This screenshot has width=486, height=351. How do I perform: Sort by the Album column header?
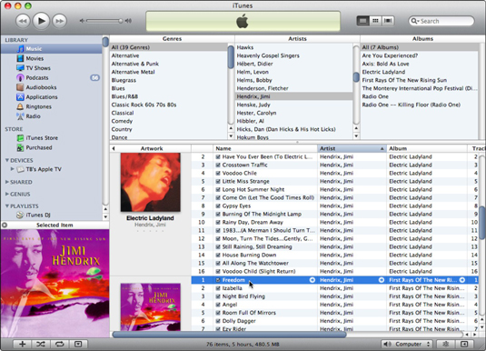(427, 148)
